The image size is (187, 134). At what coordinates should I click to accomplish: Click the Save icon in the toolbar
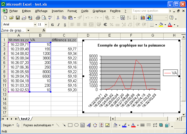coord(17,18)
